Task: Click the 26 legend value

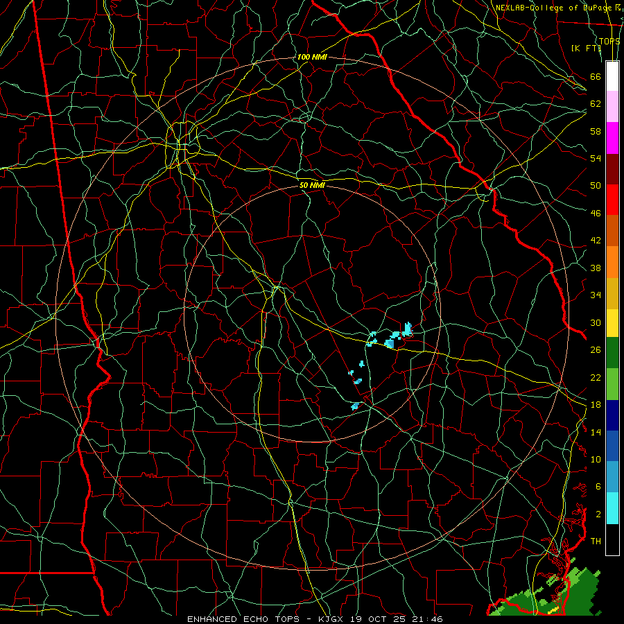Action: (x=596, y=350)
